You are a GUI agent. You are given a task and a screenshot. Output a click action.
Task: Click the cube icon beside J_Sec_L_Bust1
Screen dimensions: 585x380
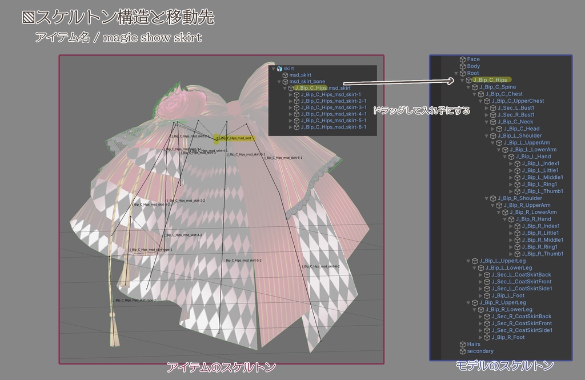(493, 108)
